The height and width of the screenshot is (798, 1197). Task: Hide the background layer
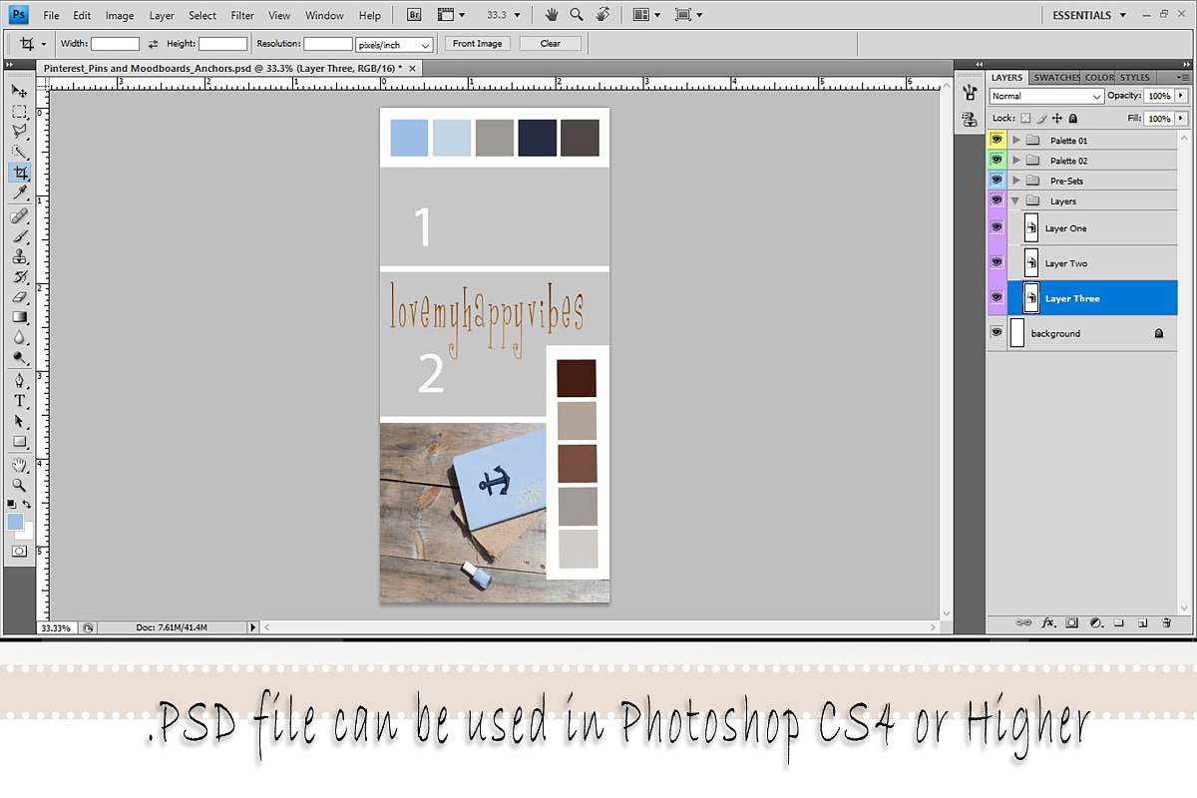[x=997, y=333]
